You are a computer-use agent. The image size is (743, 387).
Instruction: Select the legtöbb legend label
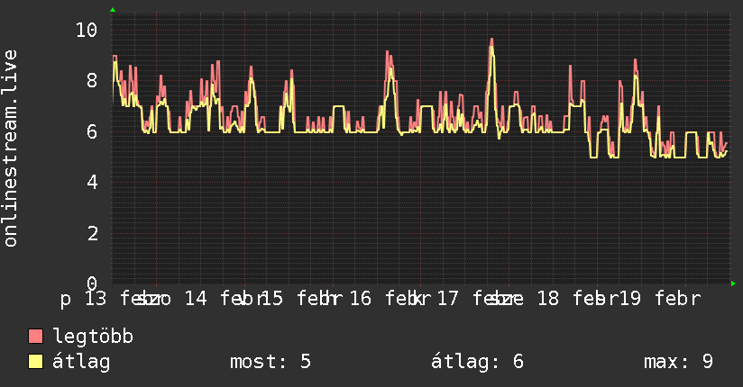click(x=94, y=336)
